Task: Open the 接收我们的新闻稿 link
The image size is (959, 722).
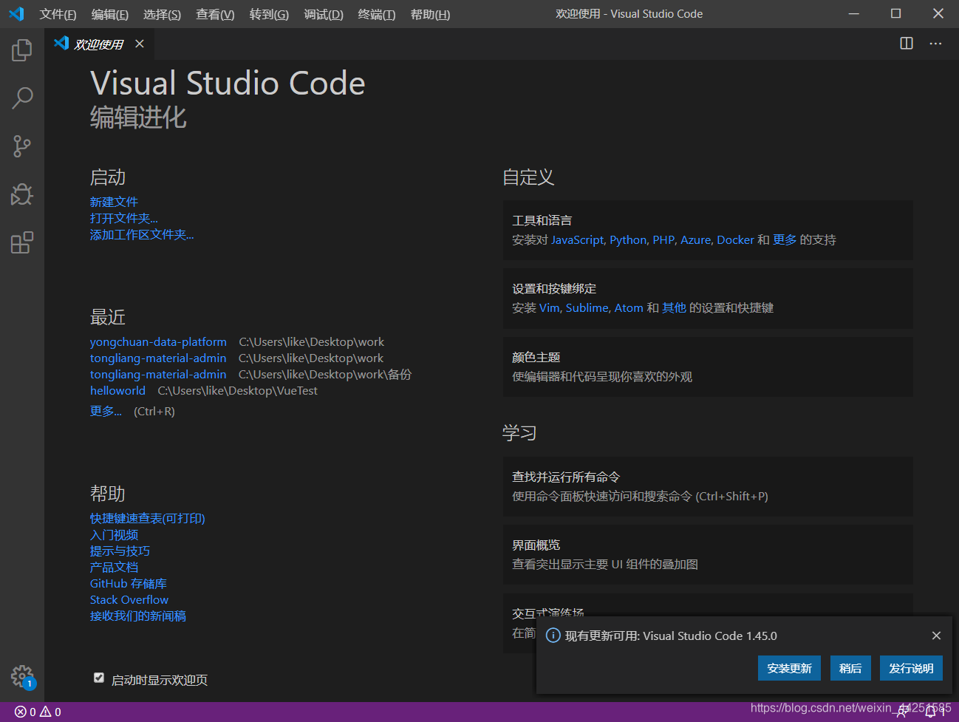Action: [x=138, y=616]
